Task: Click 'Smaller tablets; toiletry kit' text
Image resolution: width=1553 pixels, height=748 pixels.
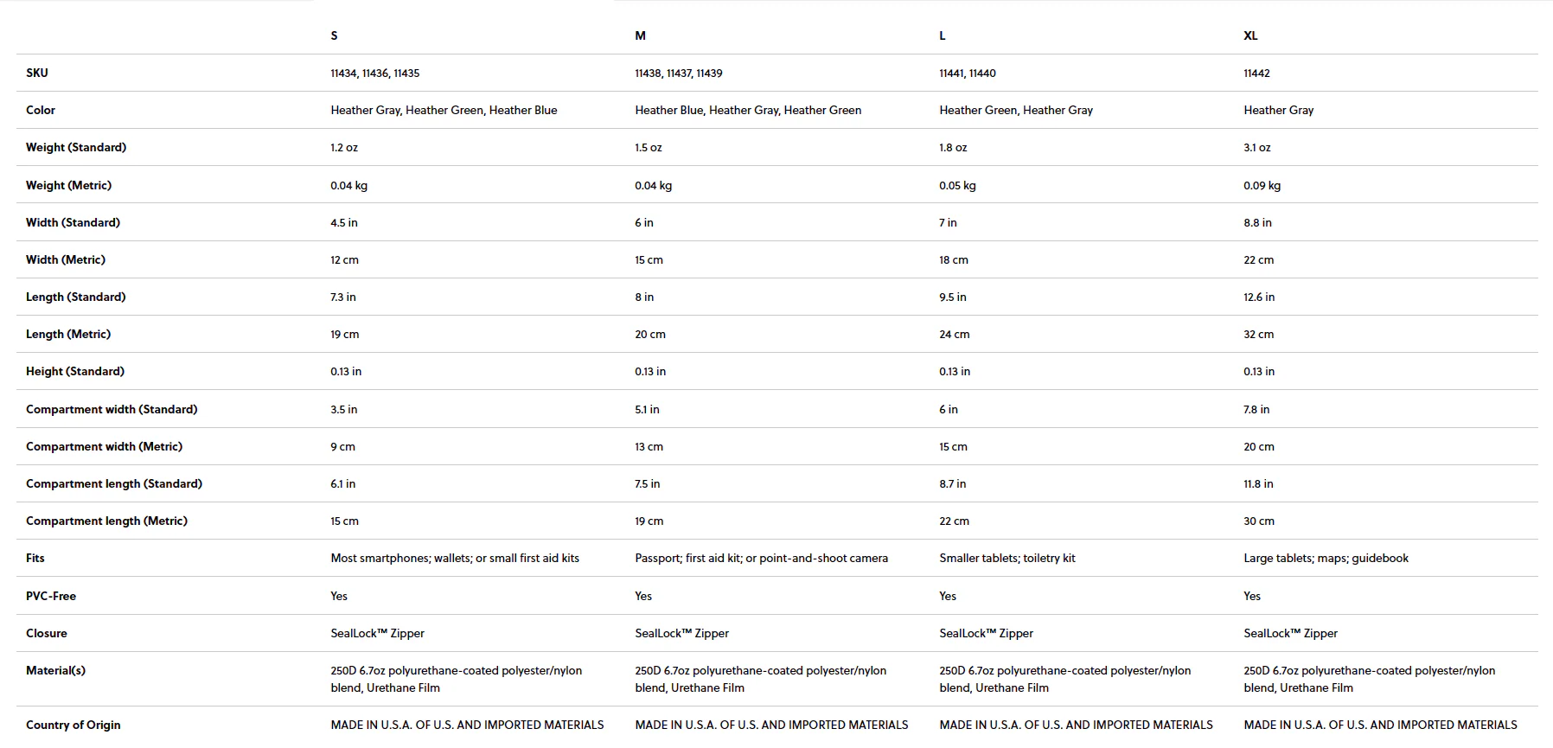Action: (x=1007, y=558)
